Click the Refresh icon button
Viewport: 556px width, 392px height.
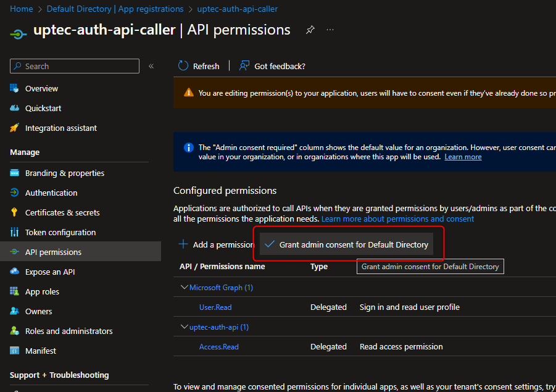tap(183, 66)
